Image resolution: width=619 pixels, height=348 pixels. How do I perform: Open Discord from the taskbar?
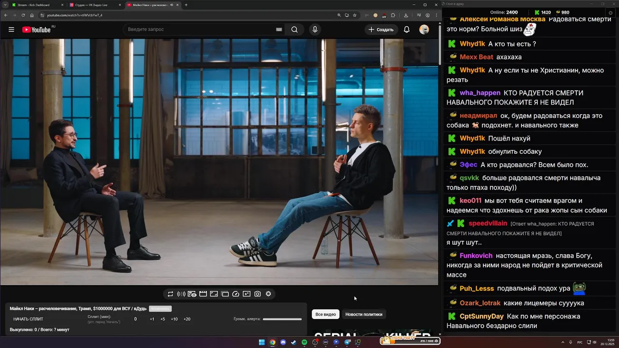[283, 342]
